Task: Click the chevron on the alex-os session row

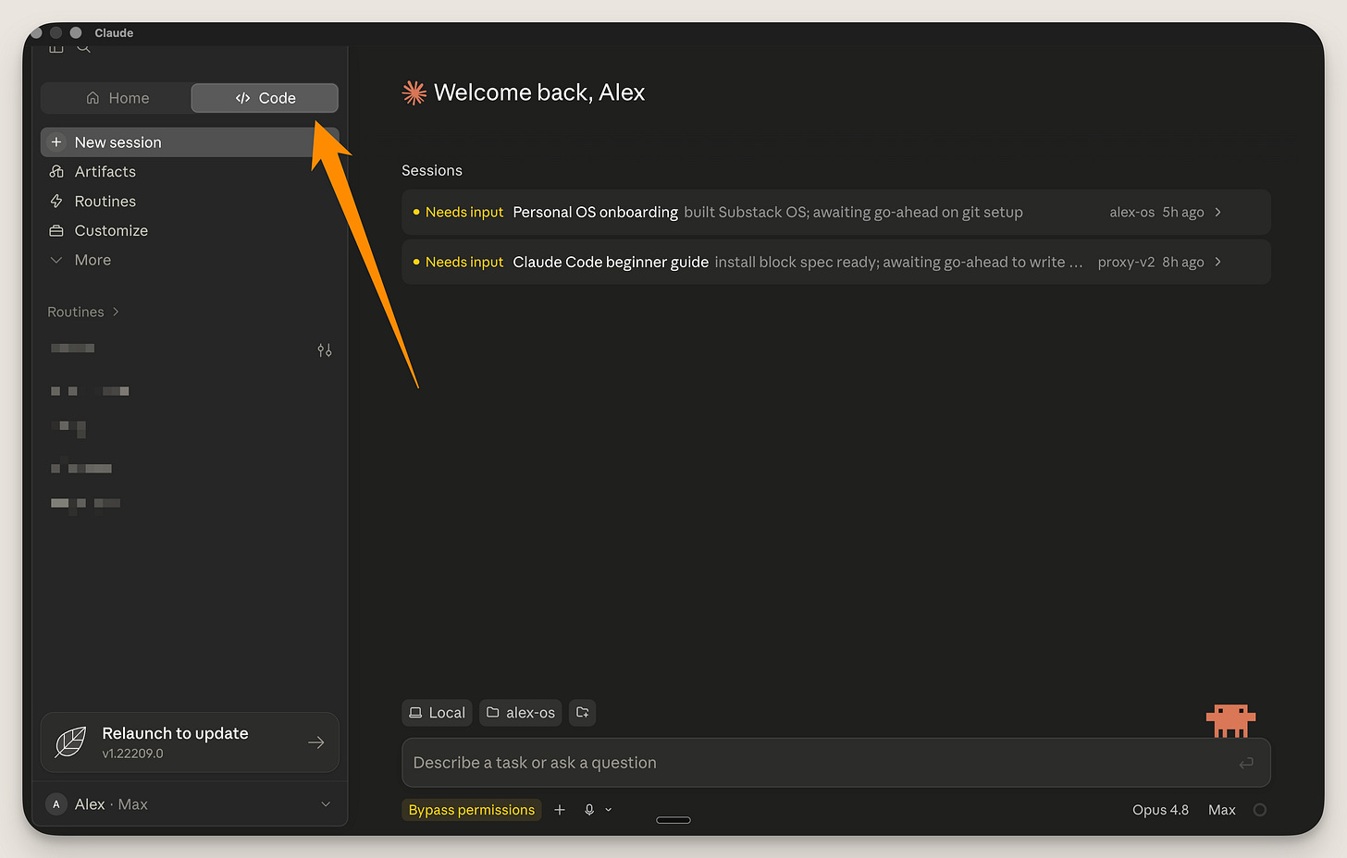Action: click(1218, 213)
